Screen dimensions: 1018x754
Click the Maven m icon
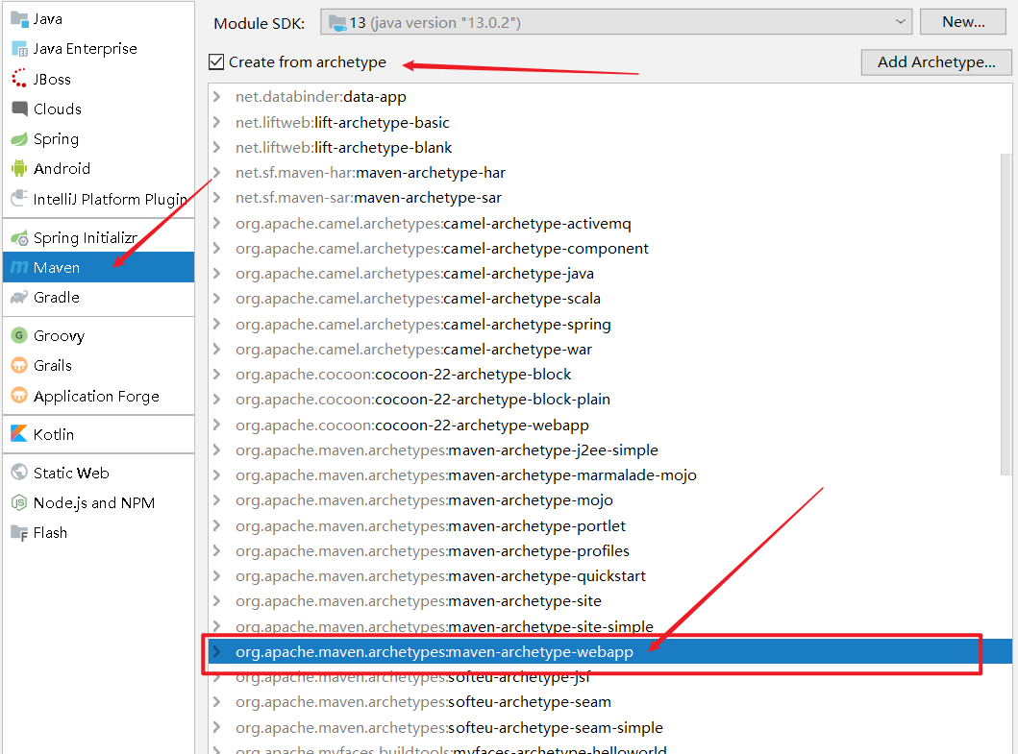click(19, 267)
